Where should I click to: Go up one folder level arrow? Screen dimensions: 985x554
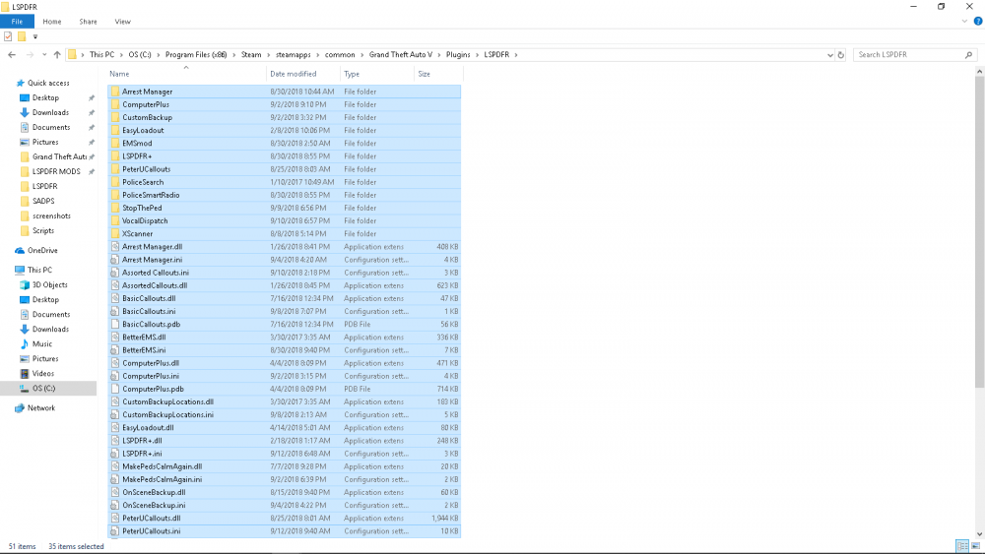click(57, 54)
